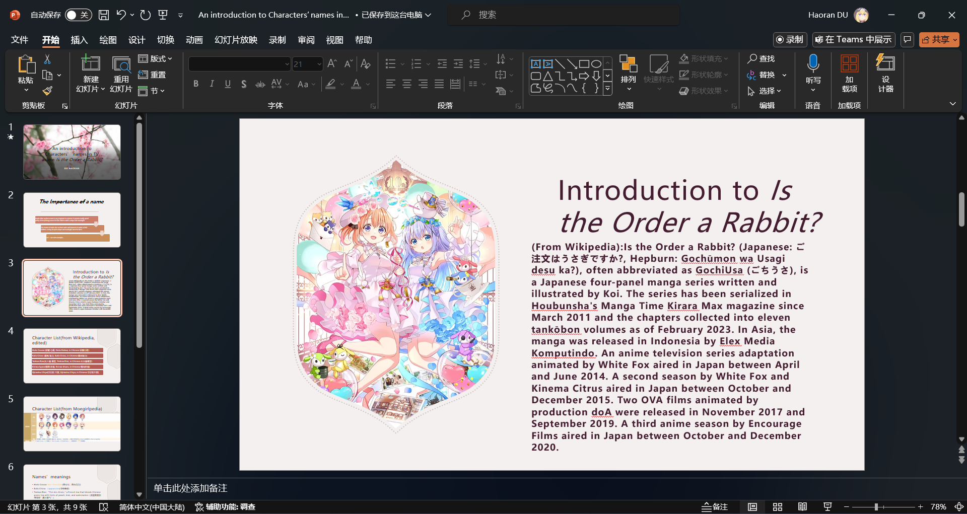Start slideshow from beginning icon in title bar
Screen dimensions: 967x514
tap(163, 15)
